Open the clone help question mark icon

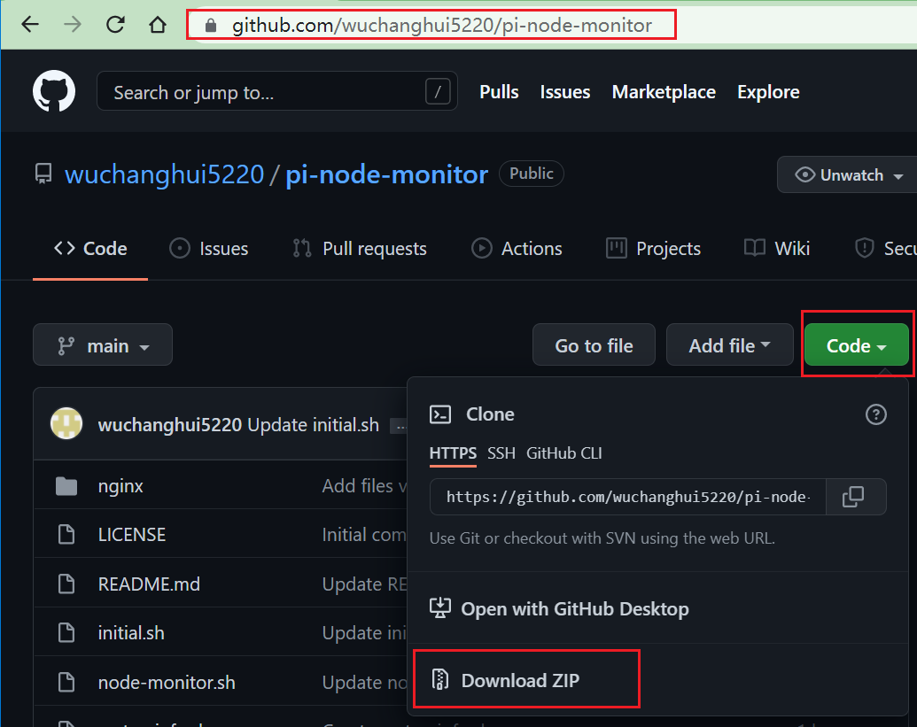[x=875, y=414]
